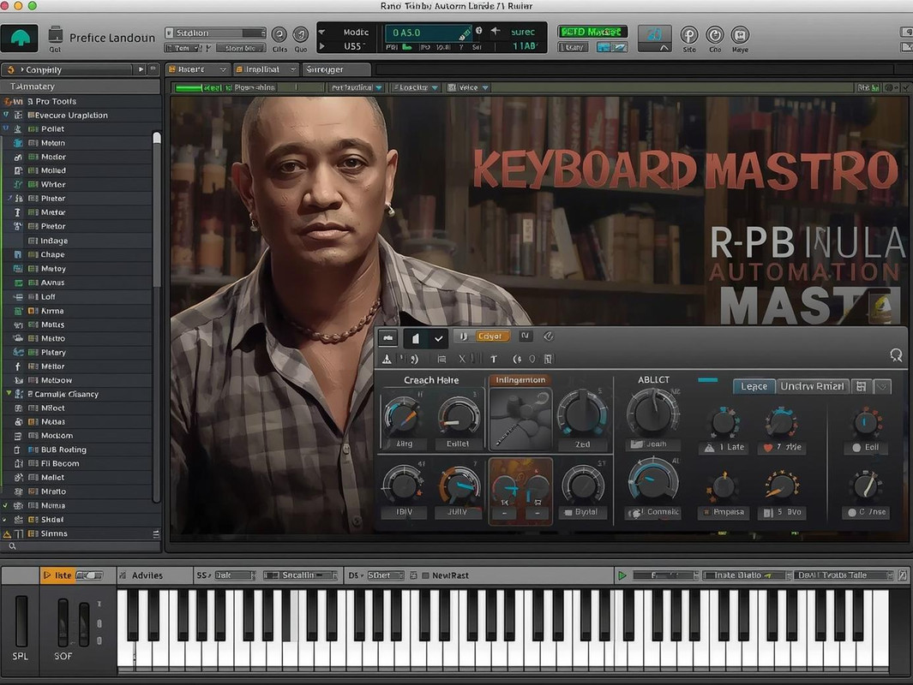Click the Qol device icon
Screen dimensions: 913x685
click(56, 35)
